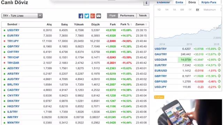Open the Emtia sidebar tab
This screenshot has height=125, width=223.
pyautogui.click(x=179, y=2)
